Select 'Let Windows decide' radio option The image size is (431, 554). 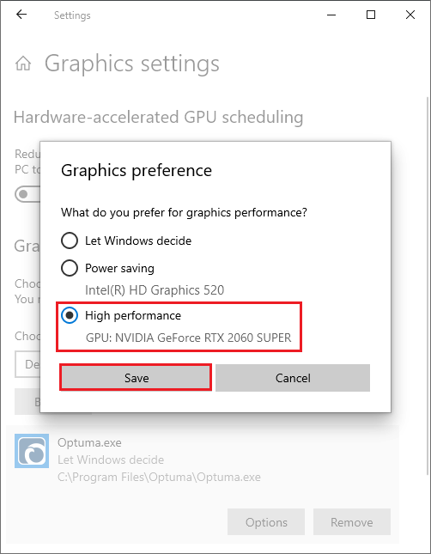[x=70, y=240]
